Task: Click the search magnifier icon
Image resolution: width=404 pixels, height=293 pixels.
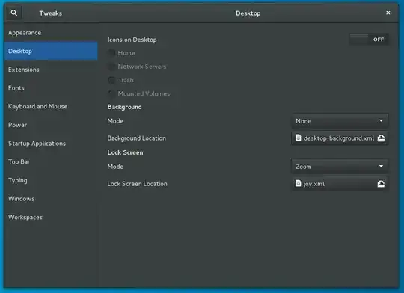Action: pos(14,13)
